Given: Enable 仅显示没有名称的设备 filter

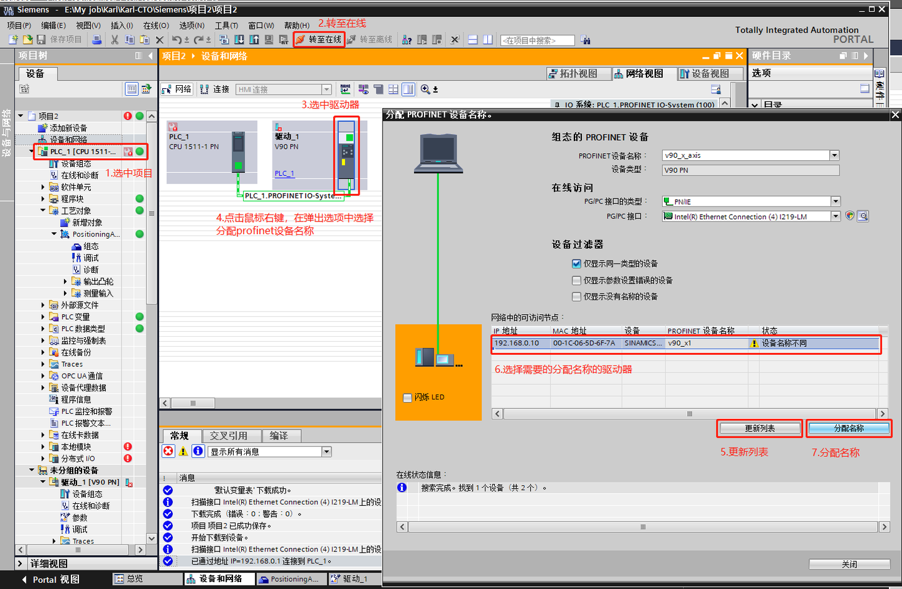Looking at the screenshot, I should tap(577, 297).
